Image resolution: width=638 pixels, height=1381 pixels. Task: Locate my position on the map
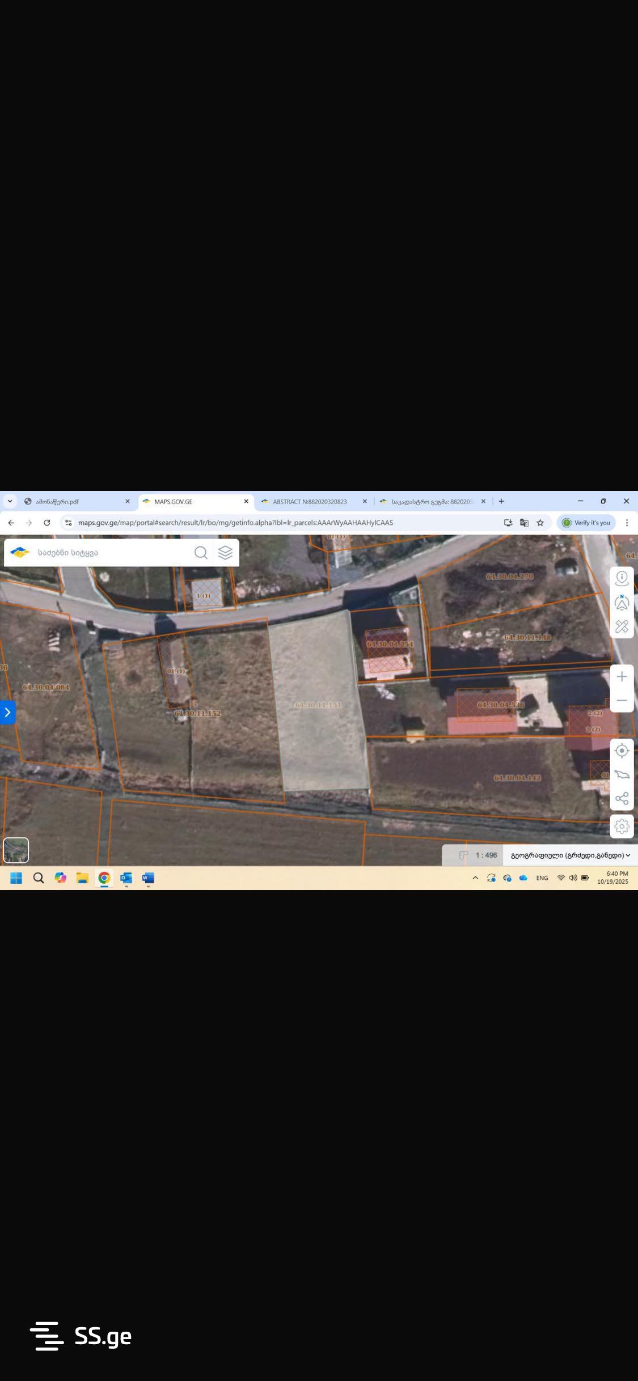click(x=622, y=751)
